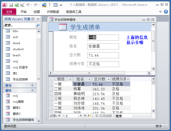Expand the 查询 group
The image size is (171, 131).
pyautogui.click(x=32, y=85)
